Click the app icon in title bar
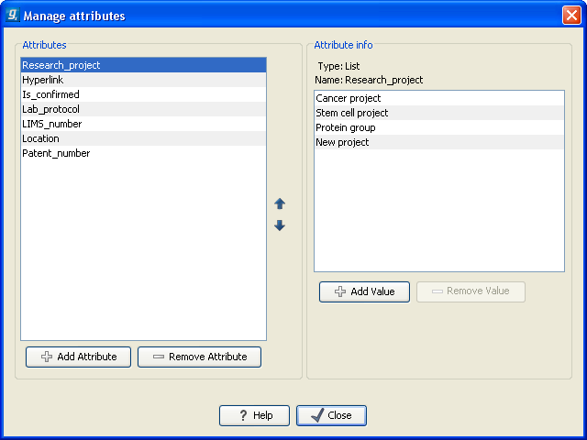 click(12, 16)
